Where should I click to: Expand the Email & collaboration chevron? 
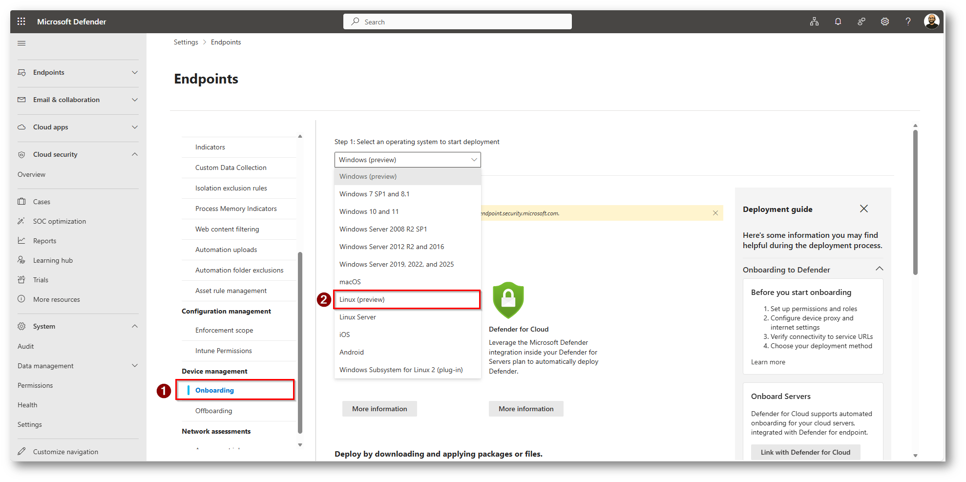click(135, 100)
